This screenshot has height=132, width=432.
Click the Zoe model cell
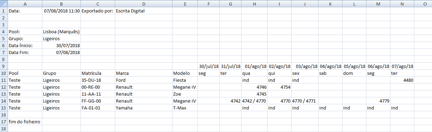[x=185, y=94]
